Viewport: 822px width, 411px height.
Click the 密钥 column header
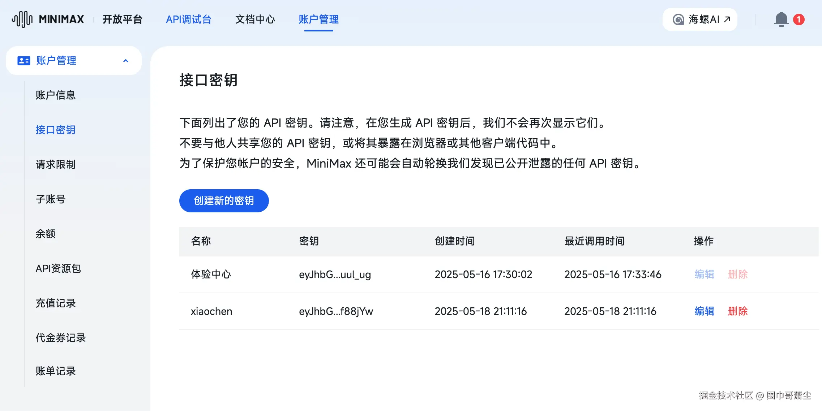click(x=309, y=241)
